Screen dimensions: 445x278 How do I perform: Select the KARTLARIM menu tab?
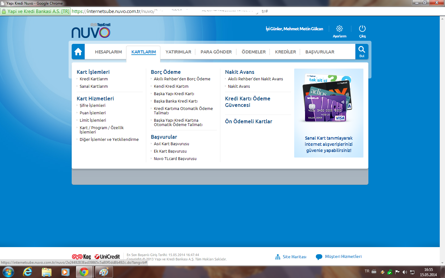[144, 52]
